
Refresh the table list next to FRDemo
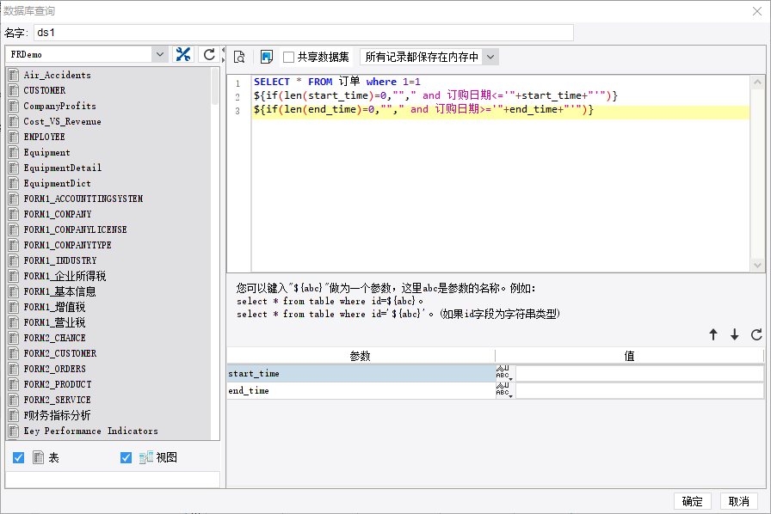pyautogui.click(x=209, y=54)
